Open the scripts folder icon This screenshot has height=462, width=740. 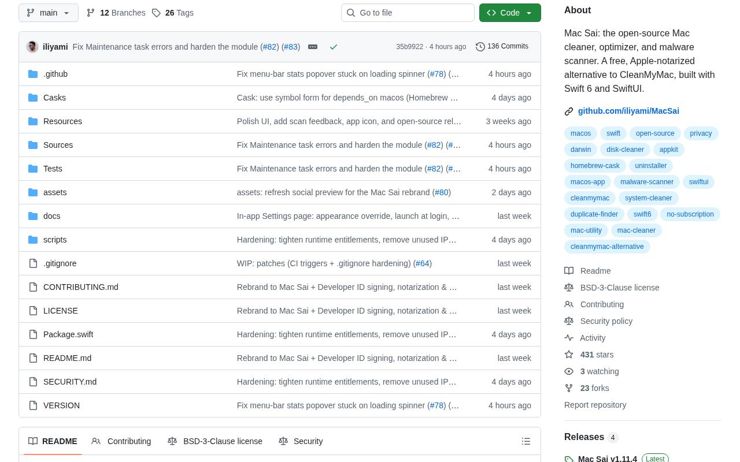(33, 240)
